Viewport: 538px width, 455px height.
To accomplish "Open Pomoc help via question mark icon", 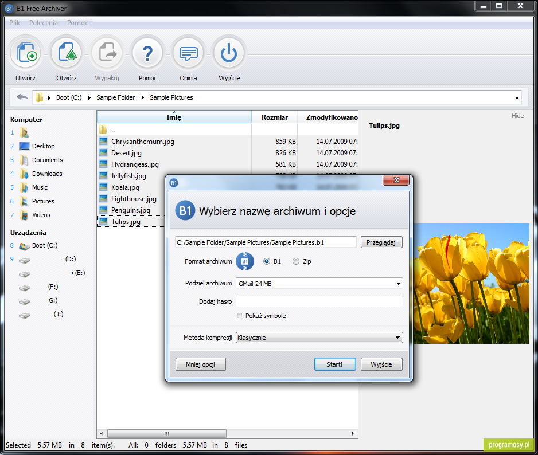I will pos(147,53).
